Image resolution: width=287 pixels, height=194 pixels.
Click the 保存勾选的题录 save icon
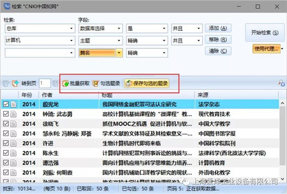tap(129, 83)
